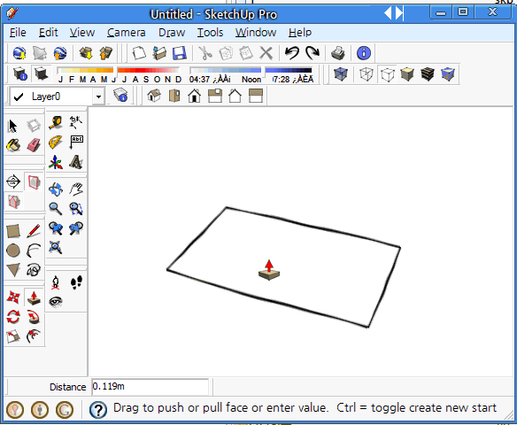Select the Circle tool
Screen dimensions: 517x425
tap(13, 251)
